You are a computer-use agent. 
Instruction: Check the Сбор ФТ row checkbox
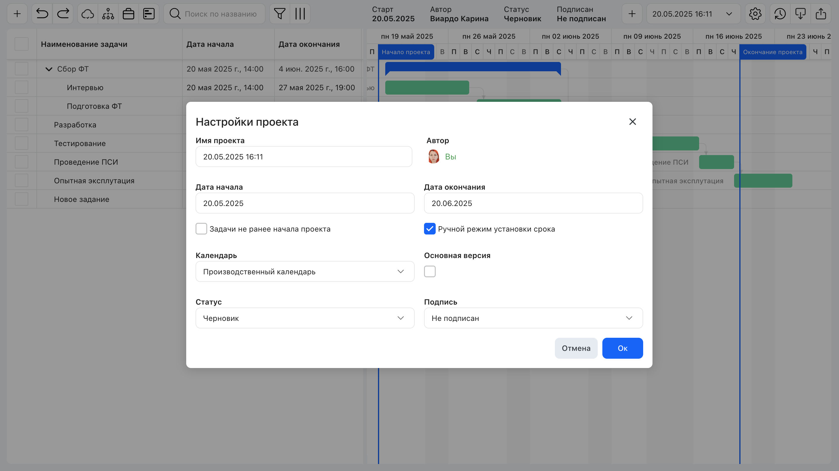(x=22, y=69)
